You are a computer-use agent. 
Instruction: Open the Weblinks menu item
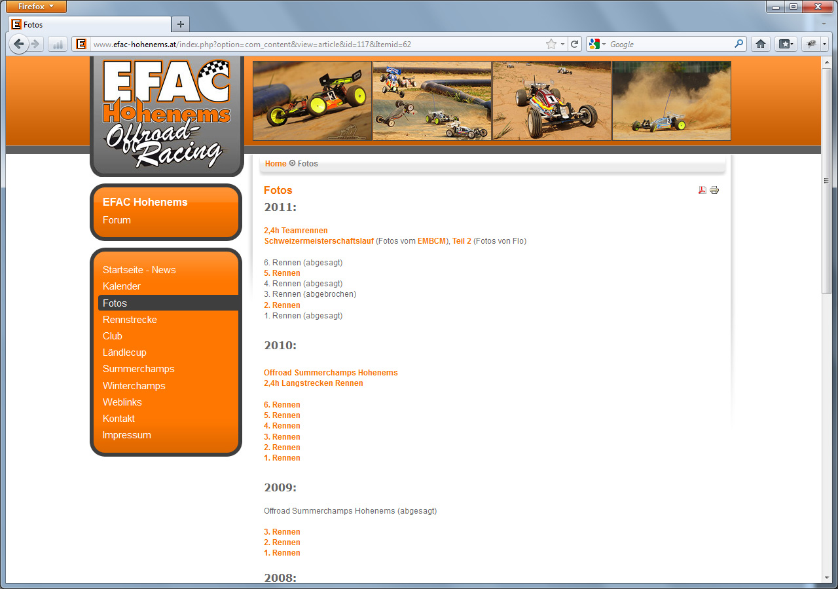(122, 402)
